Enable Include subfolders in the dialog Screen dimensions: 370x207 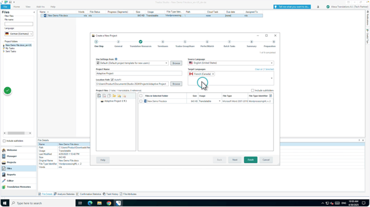tap(252, 90)
